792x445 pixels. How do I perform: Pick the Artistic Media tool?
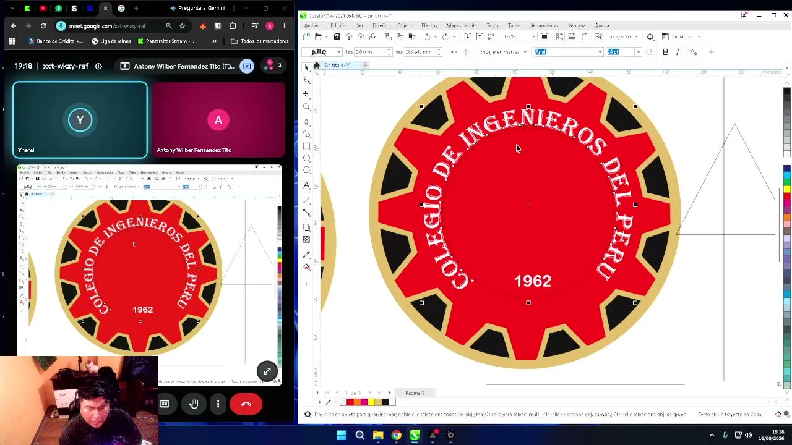[x=307, y=134]
